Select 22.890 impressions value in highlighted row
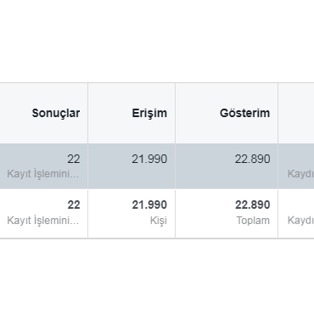Screen dimensions: 314x314 pos(252,159)
